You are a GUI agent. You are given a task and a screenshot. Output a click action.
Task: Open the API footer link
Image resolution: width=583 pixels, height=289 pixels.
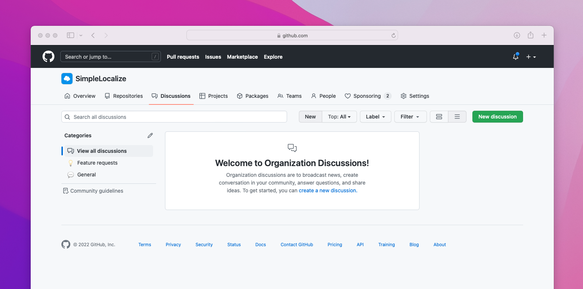point(360,245)
